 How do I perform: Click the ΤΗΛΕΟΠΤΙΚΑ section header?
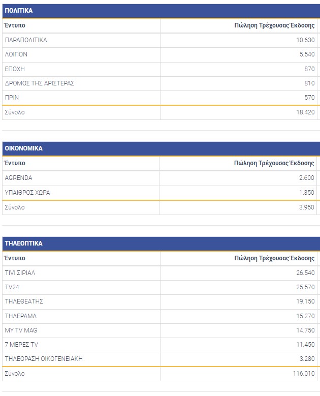pos(23,243)
